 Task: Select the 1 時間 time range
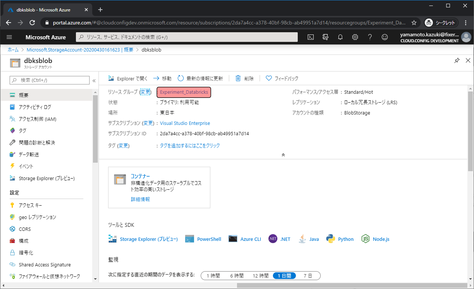pos(213,276)
